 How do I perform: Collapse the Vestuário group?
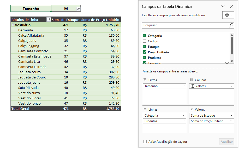pyautogui.click(x=13, y=25)
